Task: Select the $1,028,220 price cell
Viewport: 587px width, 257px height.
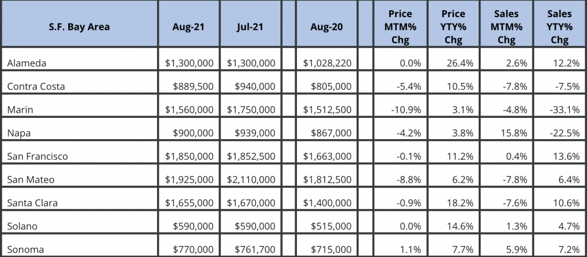Action: coord(327,63)
